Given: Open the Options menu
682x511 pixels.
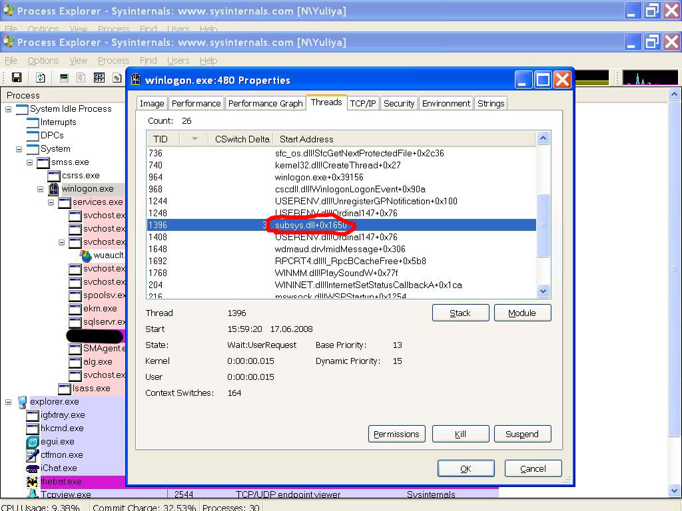Looking at the screenshot, I should click(x=43, y=61).
